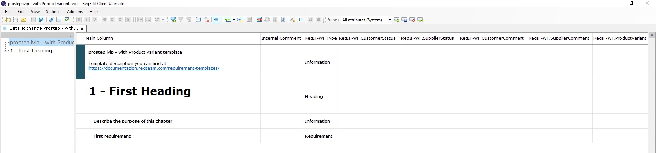Insert a numbered list
Screen dimensions: 656x153
(148, 20)
